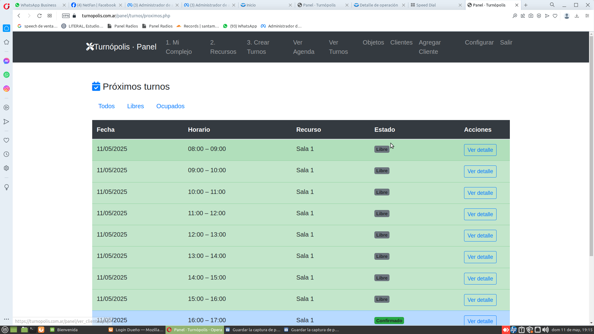Switch to Detalle de operación tab

point(379,5)
